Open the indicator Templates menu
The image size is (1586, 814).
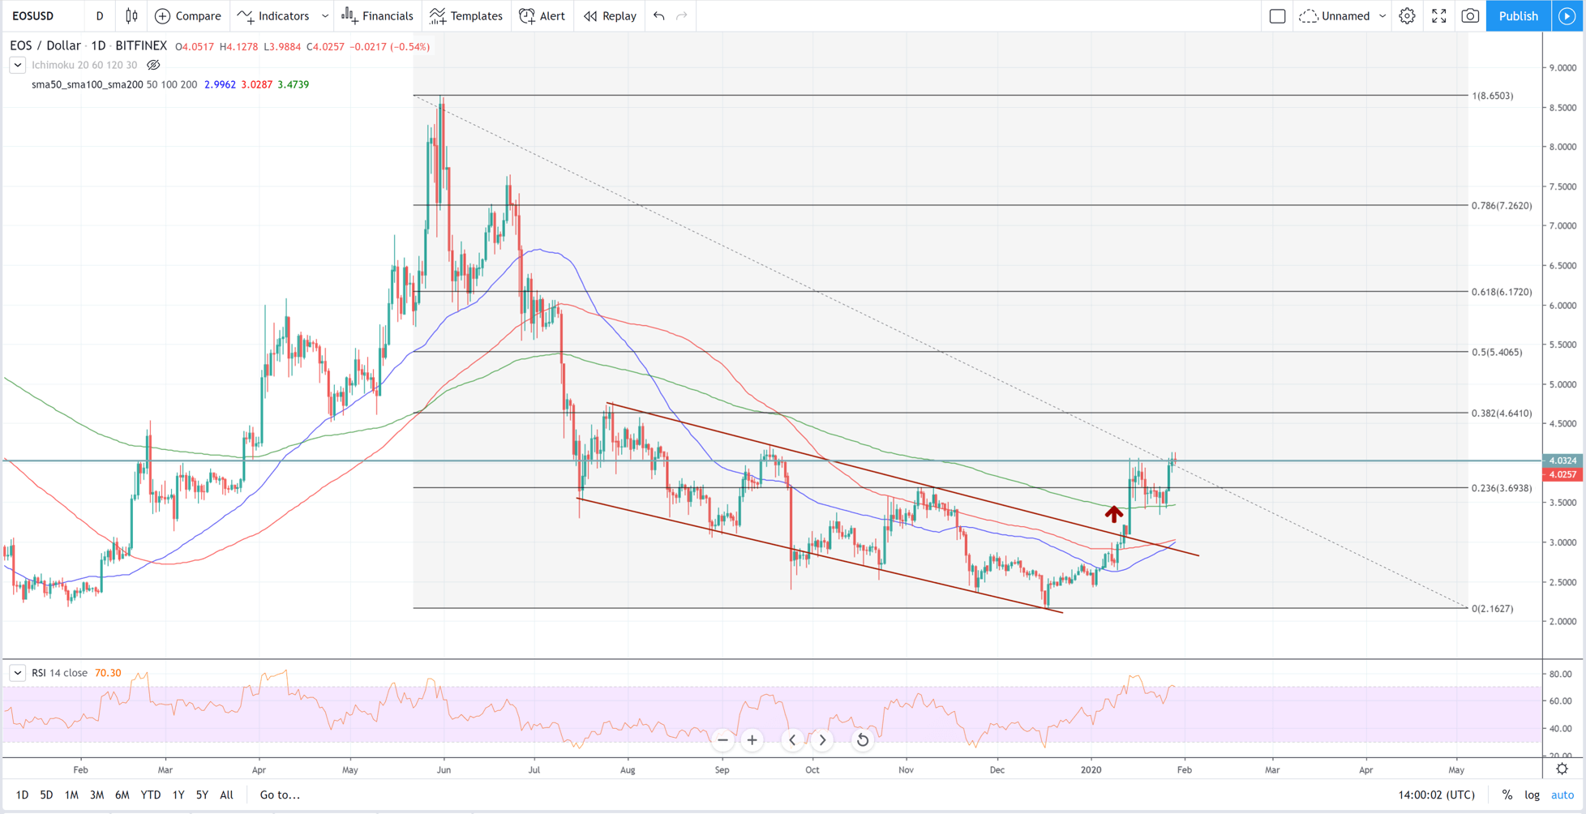(x=466, y=16)
